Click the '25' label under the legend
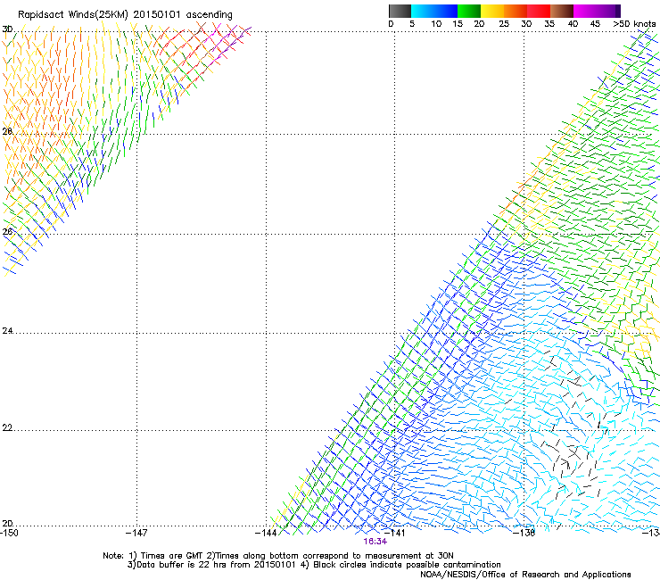The width and height of the screenshot is (660, 580). click(x=504, y=24)
